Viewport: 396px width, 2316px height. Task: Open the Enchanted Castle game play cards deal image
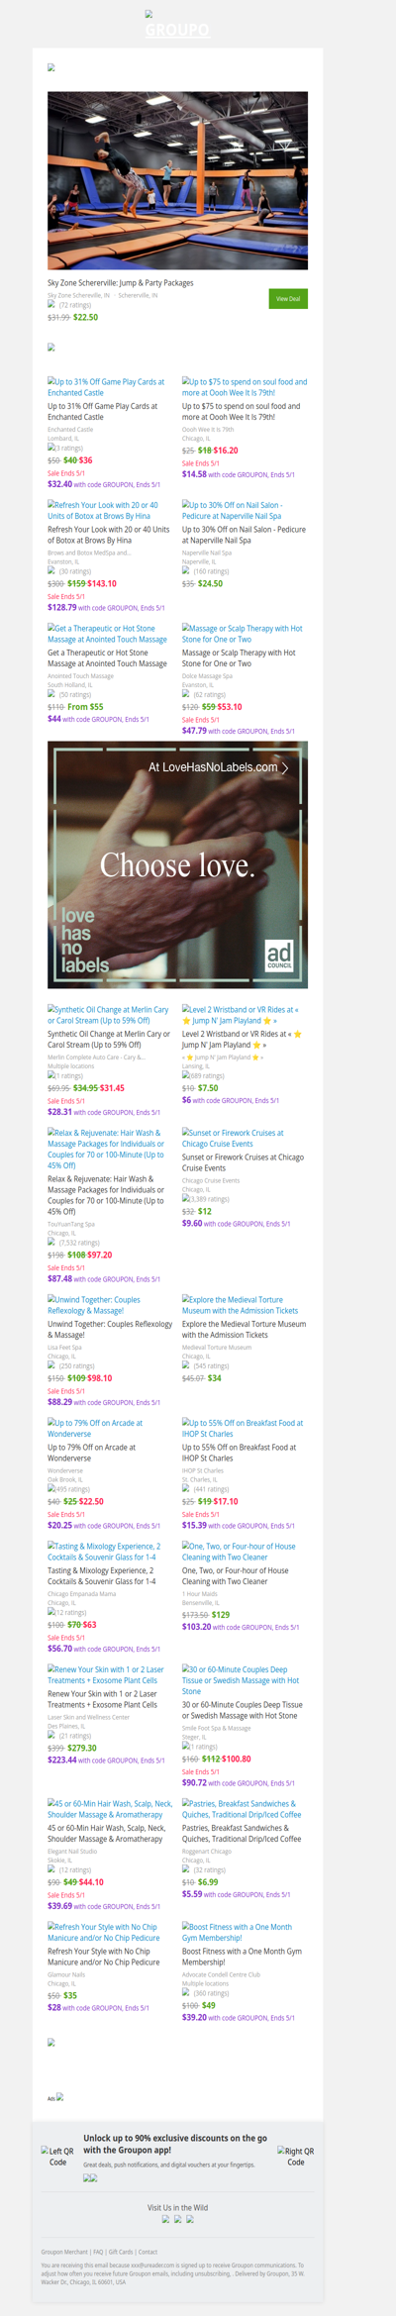click(x=107, y=387)
